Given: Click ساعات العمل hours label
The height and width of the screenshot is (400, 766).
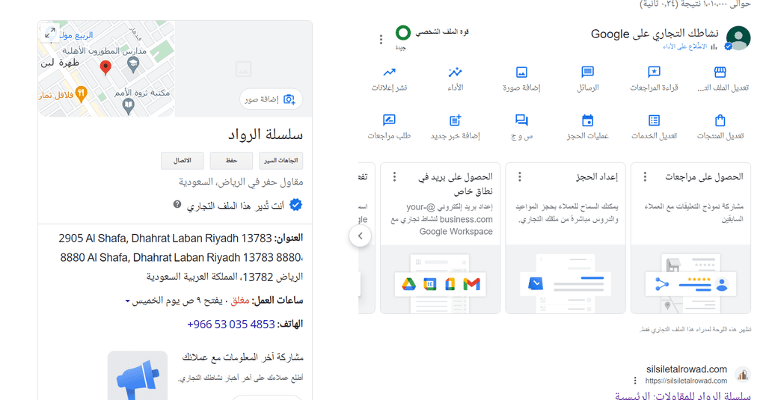Looking at the screenshot, I should 278,301.
